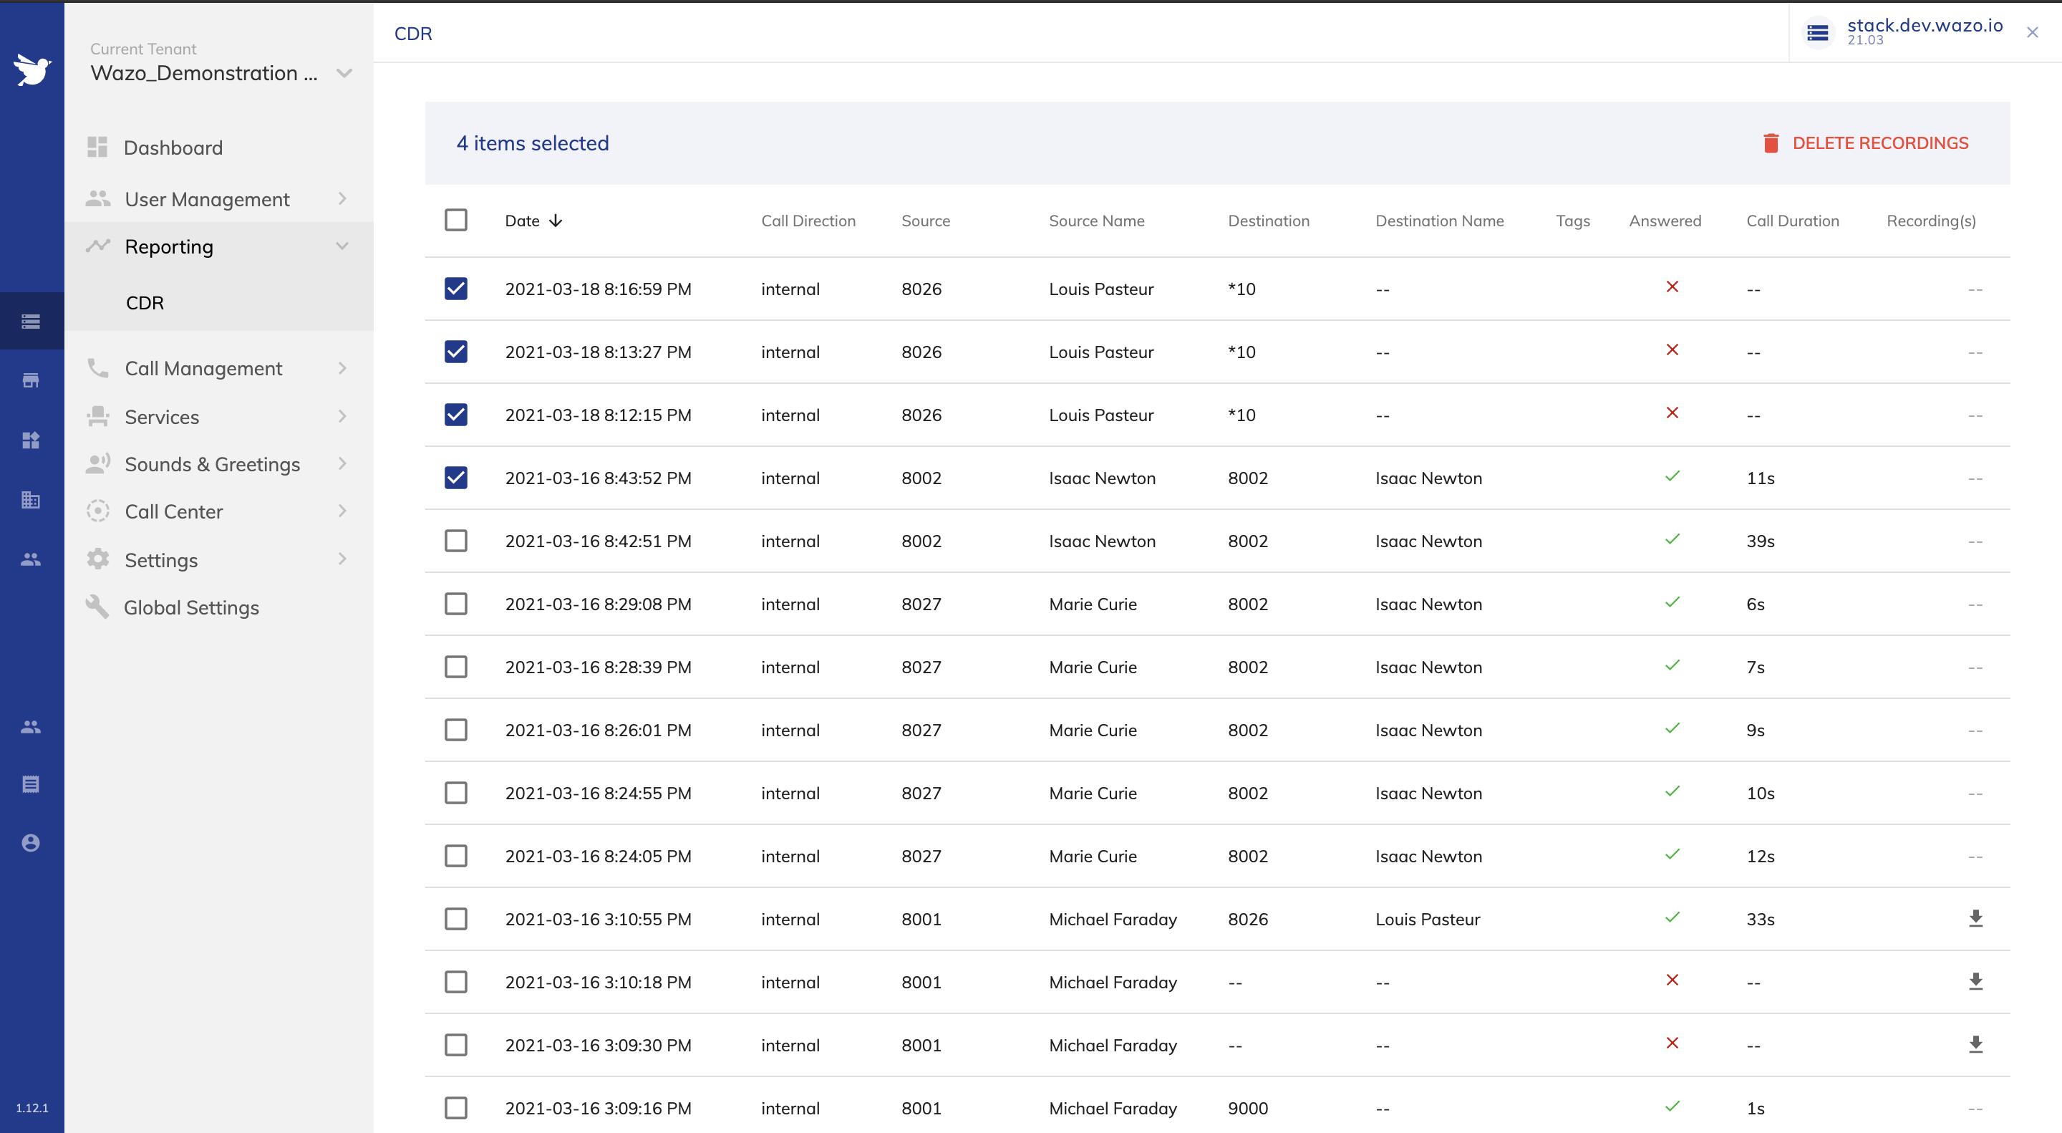Download recording of 3:09:30 PM call
Viewport: 2062px width, 1133px height.
pos(1975,1044)
